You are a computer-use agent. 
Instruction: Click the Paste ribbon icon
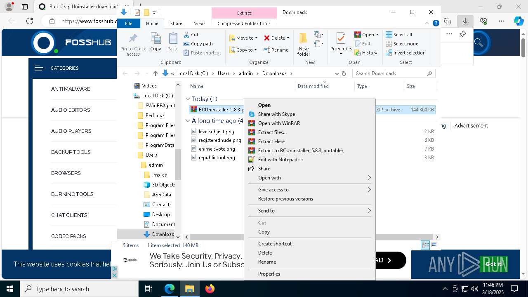[173, 38]
